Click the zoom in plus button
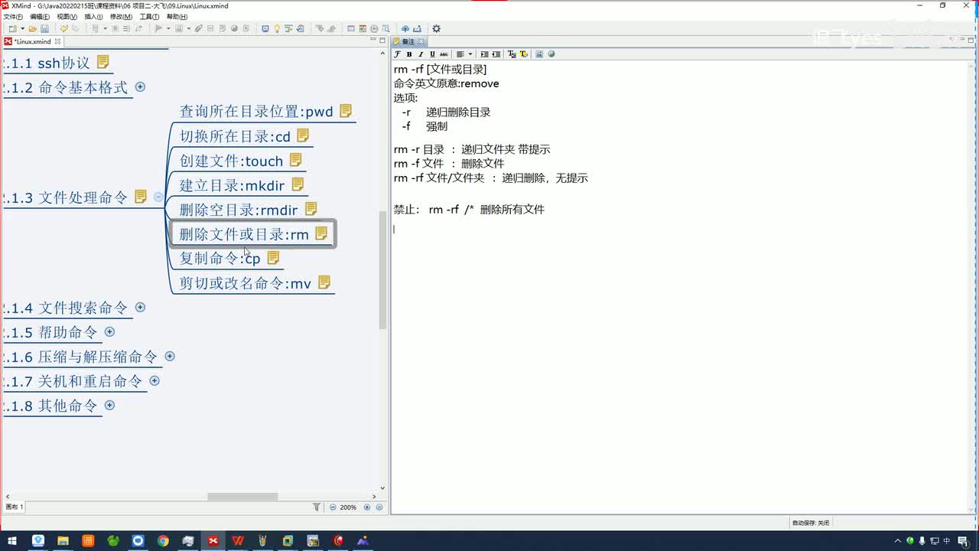Screen dimensions: 979x551 (367, 507)
